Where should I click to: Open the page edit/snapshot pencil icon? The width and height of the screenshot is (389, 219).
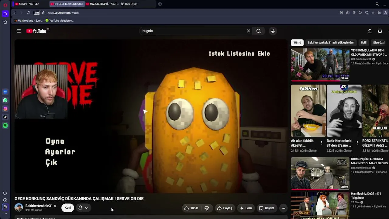pos(342,13)
